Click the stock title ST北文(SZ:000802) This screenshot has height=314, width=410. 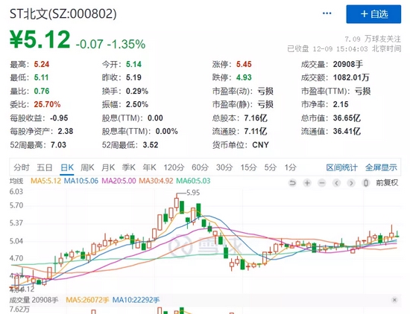[x=63, y=14]
